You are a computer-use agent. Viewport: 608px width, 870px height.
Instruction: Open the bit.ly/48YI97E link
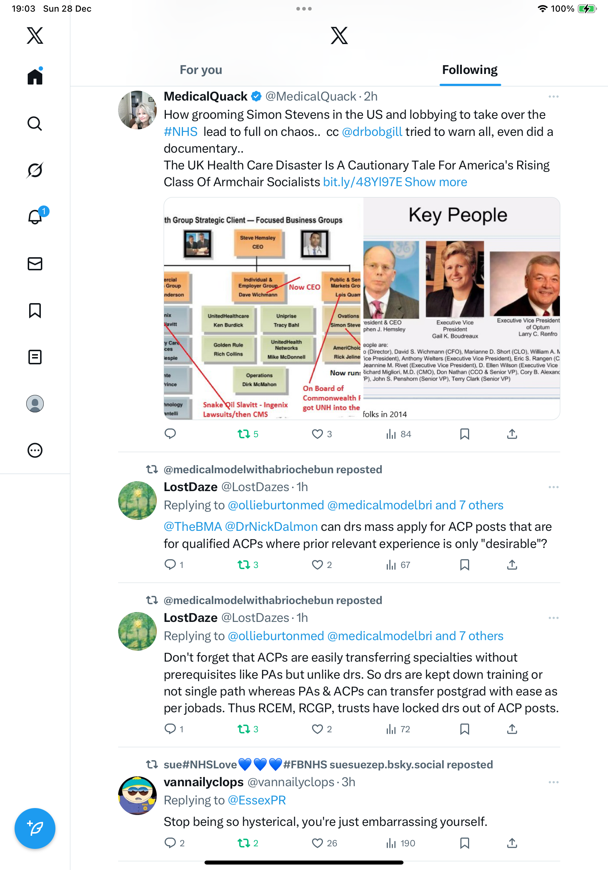point(362,182)
